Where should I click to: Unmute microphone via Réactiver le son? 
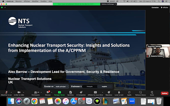(x=6, y=93)
